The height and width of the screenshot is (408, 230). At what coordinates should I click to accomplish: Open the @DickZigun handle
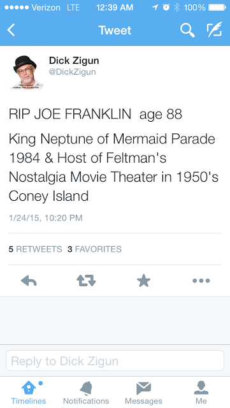73,72
